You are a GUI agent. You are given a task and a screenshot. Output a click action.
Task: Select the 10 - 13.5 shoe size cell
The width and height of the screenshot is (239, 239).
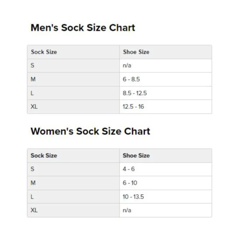pyautogui.click(x=133, y=197)
